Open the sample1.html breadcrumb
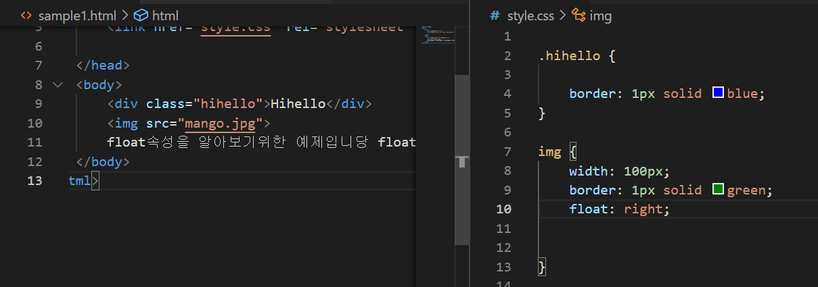Image resolution: width=818 pixels, height=287 pixels. coord(76,15)
